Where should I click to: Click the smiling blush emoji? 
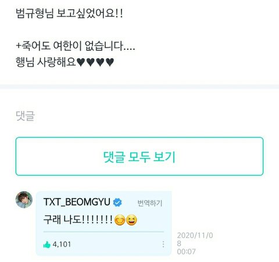[x=120, y=220]
